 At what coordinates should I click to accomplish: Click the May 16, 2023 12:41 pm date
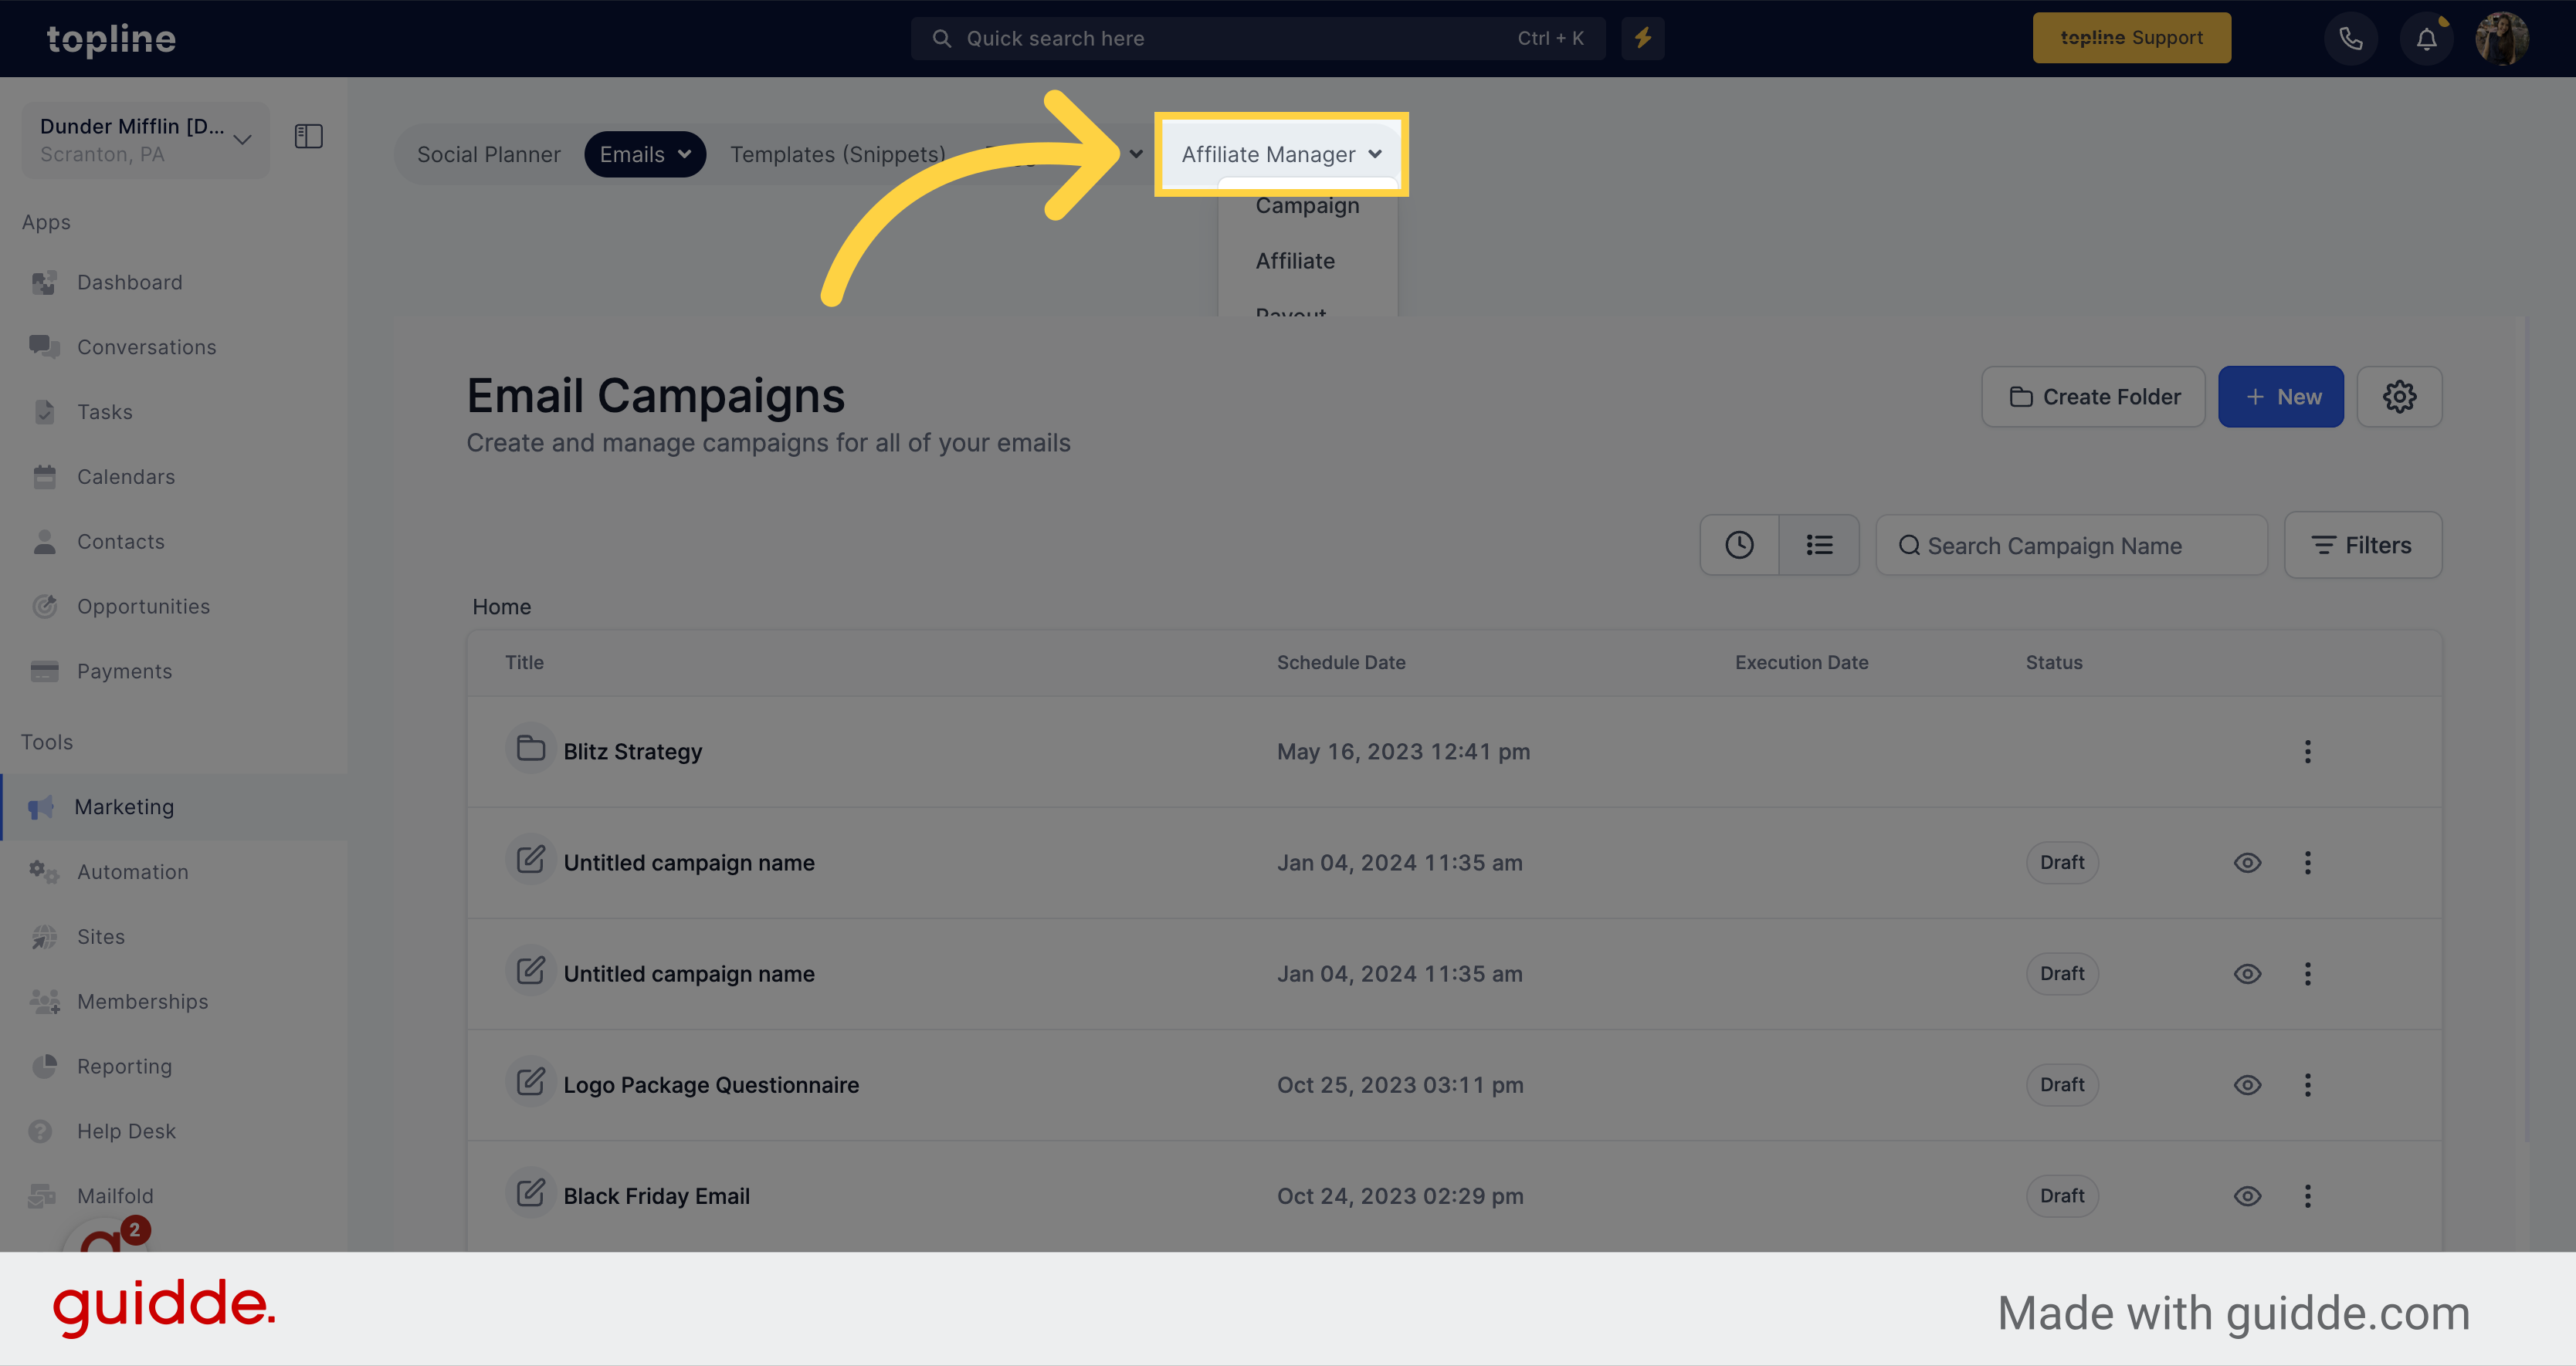pyautogui.click(x=1403, y=752)
